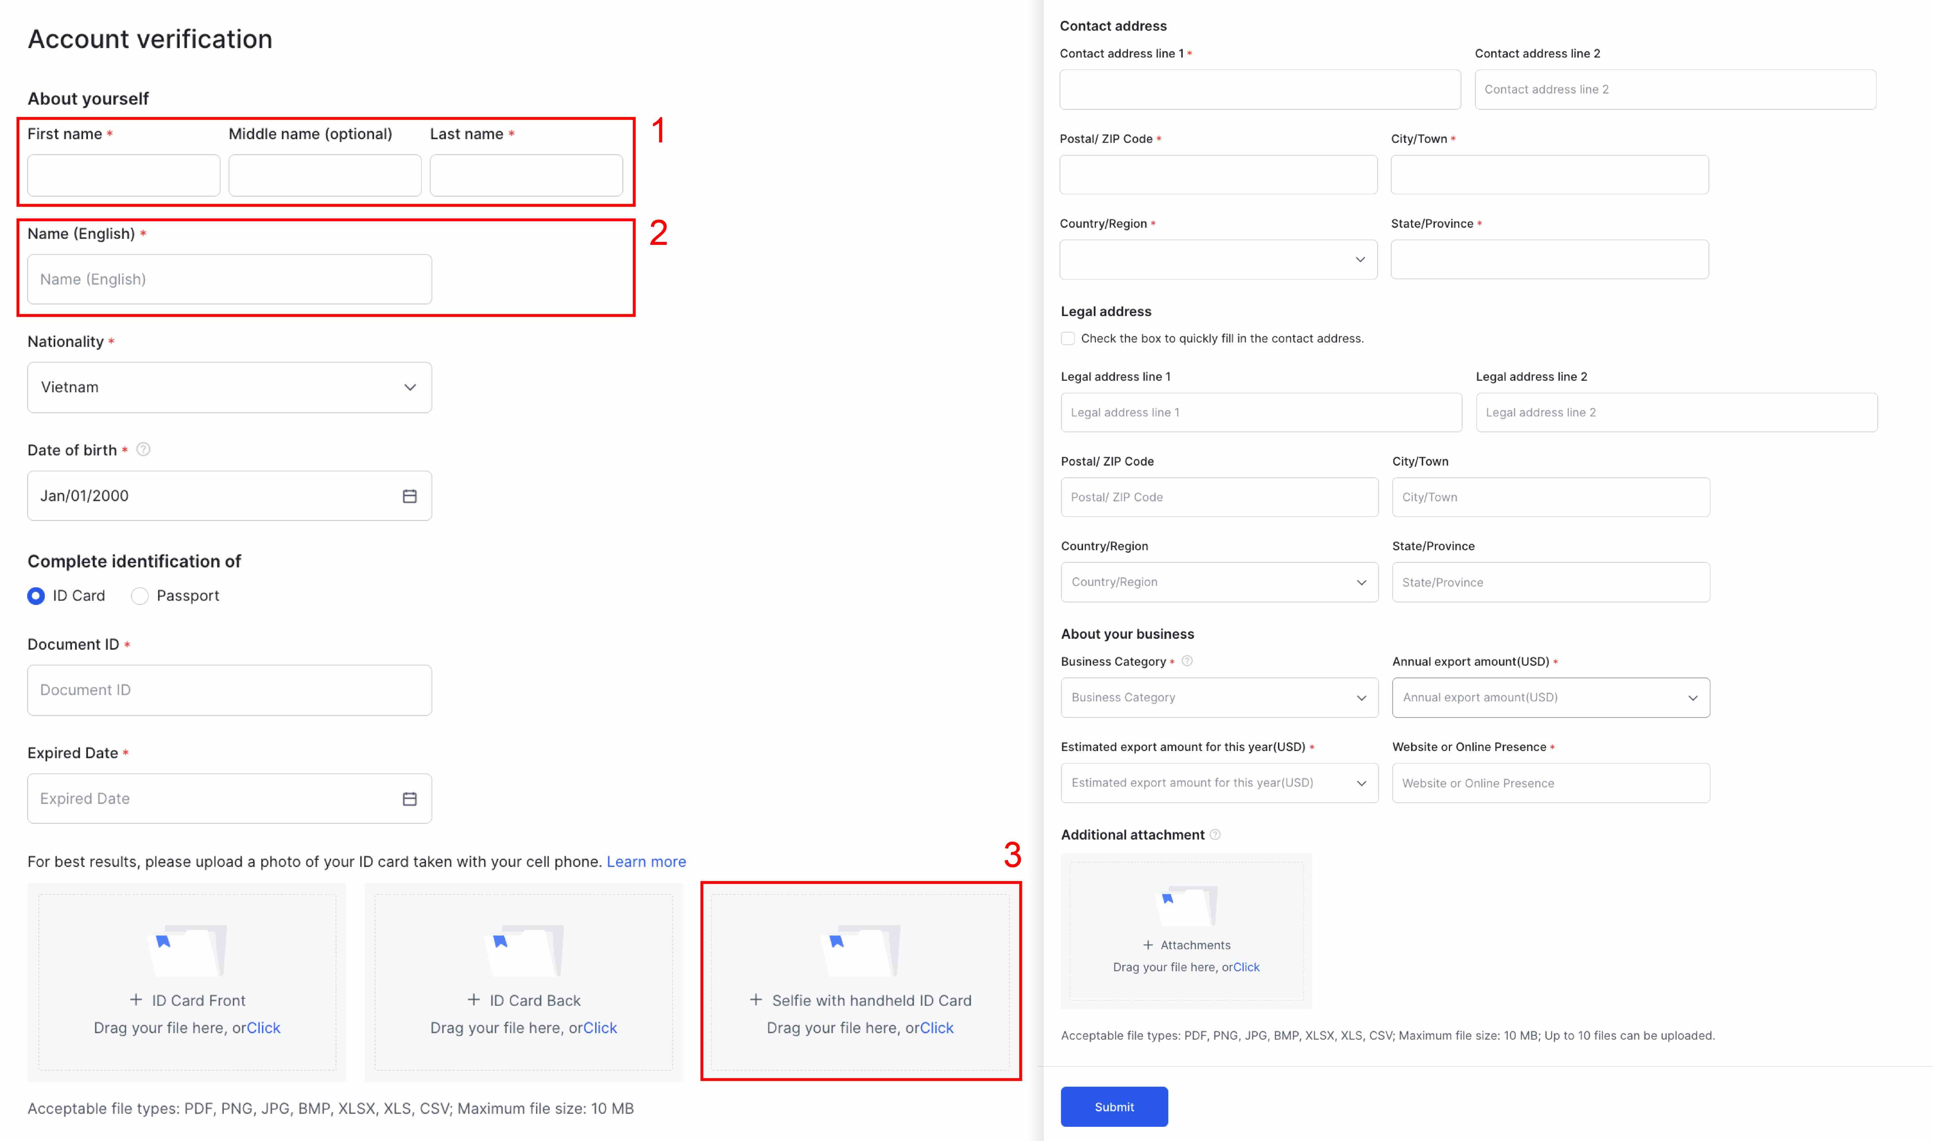Click the Date of birth field showing Jan/01/2000
Image resolution: width=1933 pixels, height=1141 pixels.
230,496
